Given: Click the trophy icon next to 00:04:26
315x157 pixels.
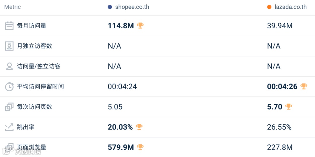Looking at the screenshot, I should [x=304, y=86].
